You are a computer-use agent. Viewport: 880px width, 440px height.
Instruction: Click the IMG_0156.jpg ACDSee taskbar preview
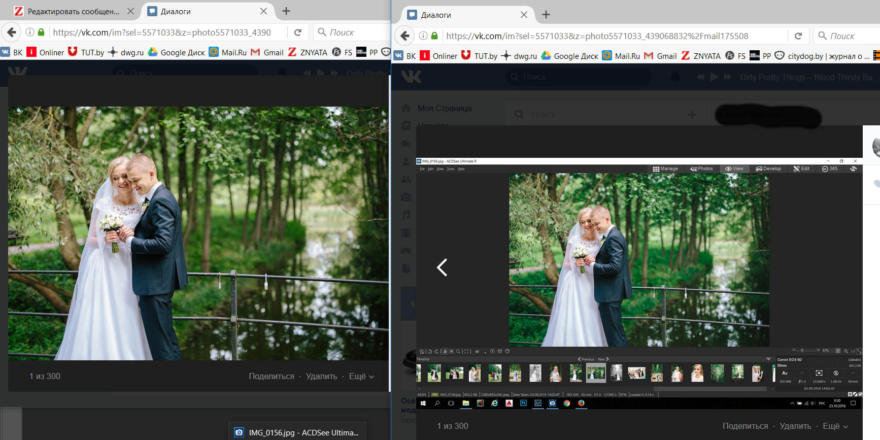pyautogui.click(x=297, y=432)
